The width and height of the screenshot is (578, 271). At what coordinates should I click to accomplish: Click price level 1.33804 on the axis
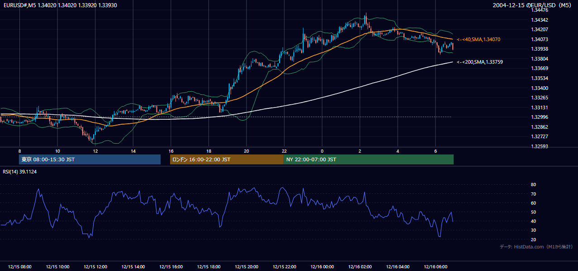540,59
